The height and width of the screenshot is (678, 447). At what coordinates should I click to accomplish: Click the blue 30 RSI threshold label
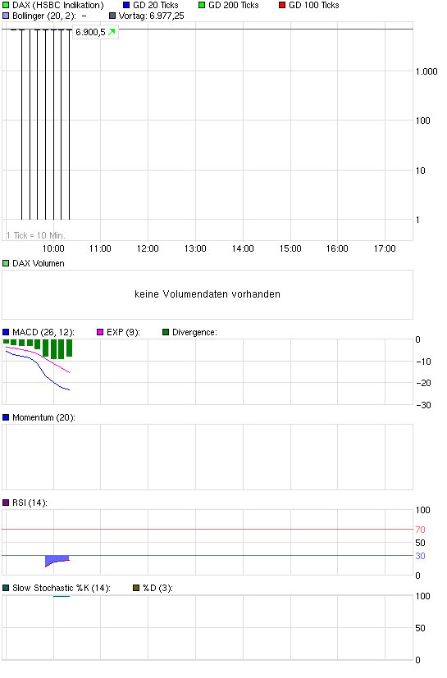tap(420, 556)
